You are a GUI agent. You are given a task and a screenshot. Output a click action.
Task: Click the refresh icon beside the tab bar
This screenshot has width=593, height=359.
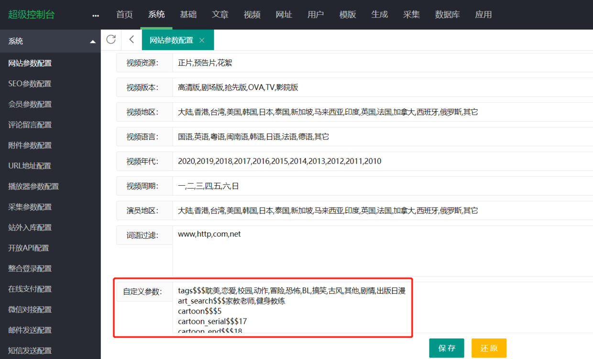111,40
